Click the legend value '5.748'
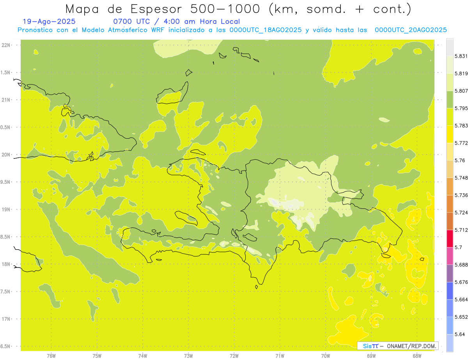Viewport: 468px width, 361px height. [461, 178]
